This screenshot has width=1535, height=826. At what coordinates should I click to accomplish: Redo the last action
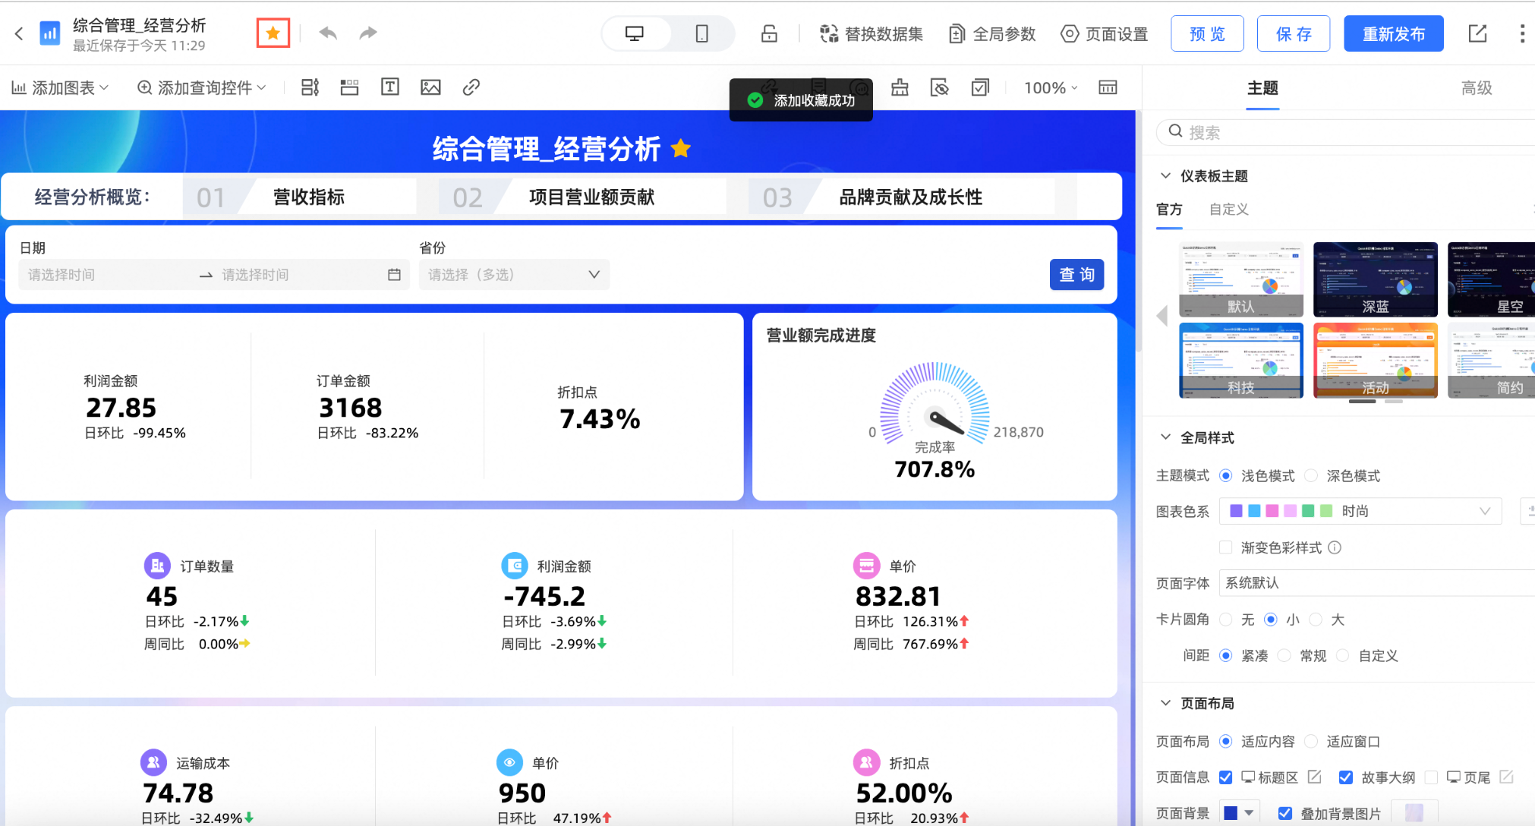point(368,33)
